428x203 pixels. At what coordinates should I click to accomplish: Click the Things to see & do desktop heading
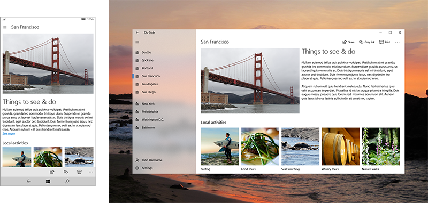[x=328, y=51]
